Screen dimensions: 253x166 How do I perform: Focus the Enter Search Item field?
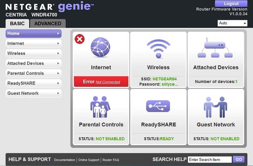click(x=210, y=159)
